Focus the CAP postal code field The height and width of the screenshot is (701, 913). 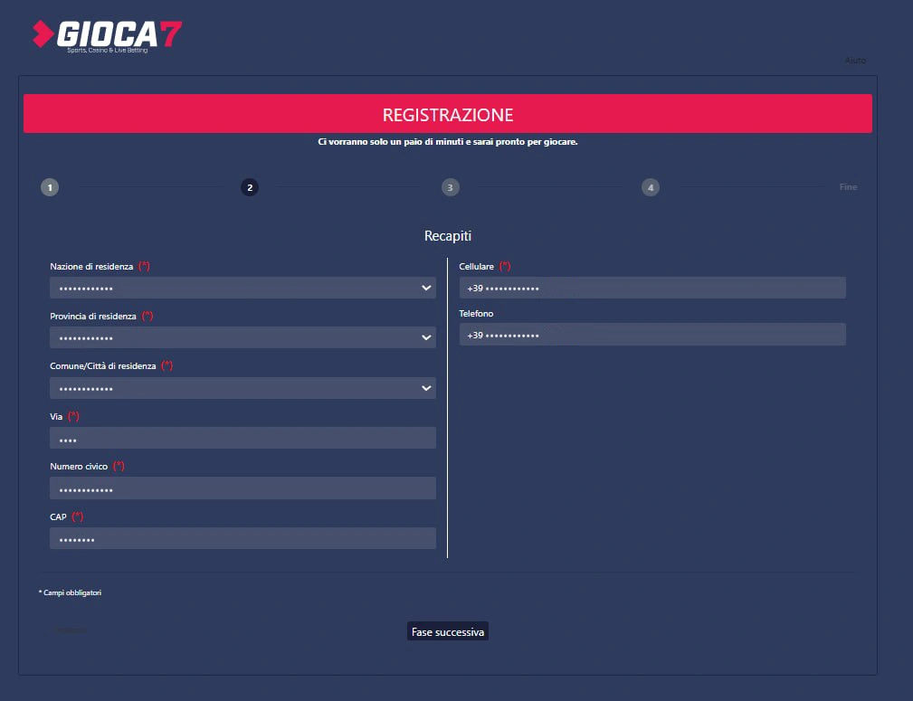click(x=243, y=538)
